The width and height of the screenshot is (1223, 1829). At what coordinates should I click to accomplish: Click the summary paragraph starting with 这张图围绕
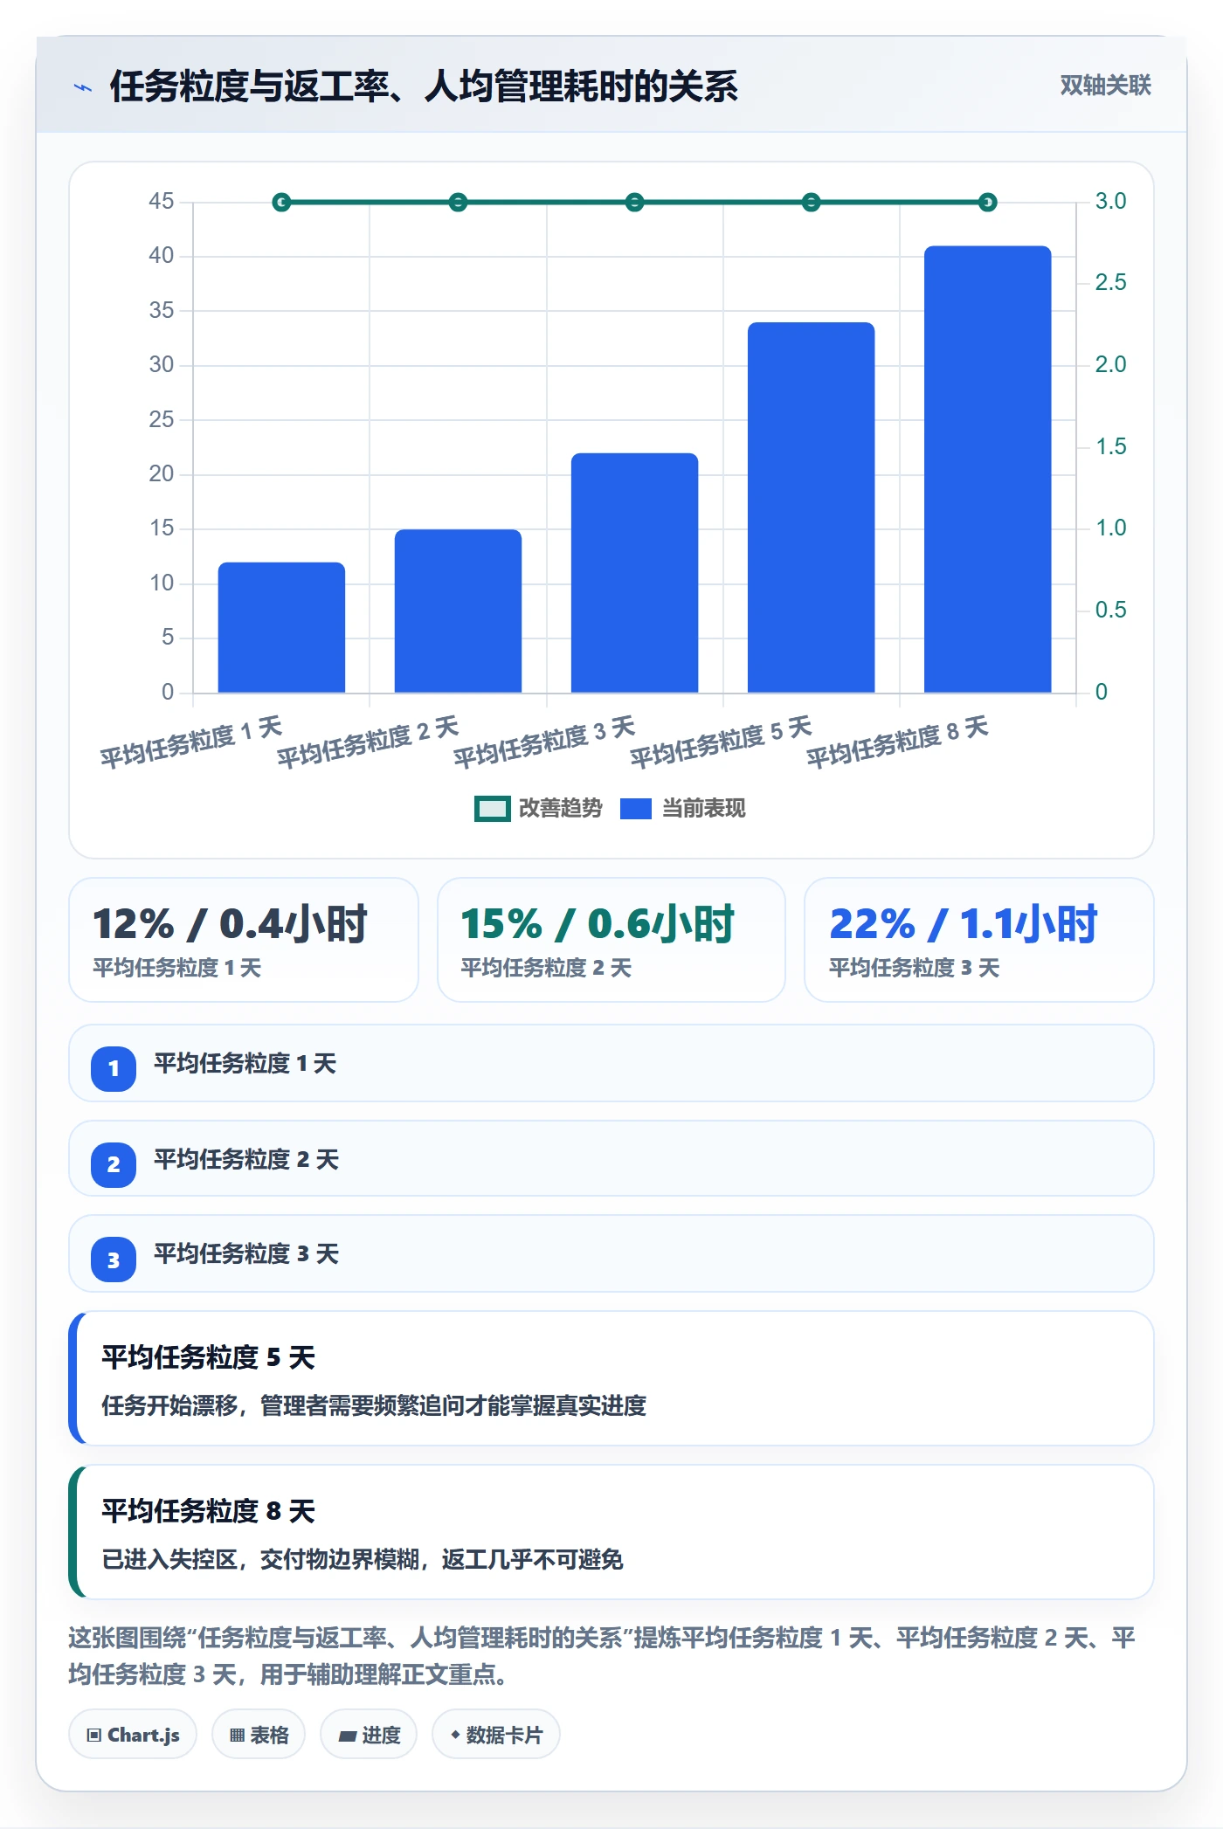click(x=602, y=1656)
